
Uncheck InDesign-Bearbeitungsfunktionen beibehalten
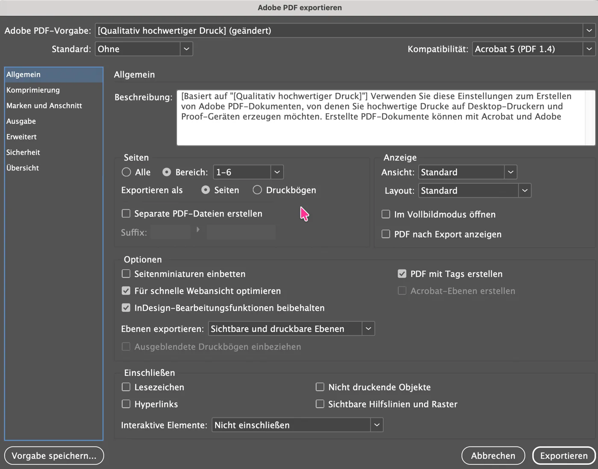[126, 308]
